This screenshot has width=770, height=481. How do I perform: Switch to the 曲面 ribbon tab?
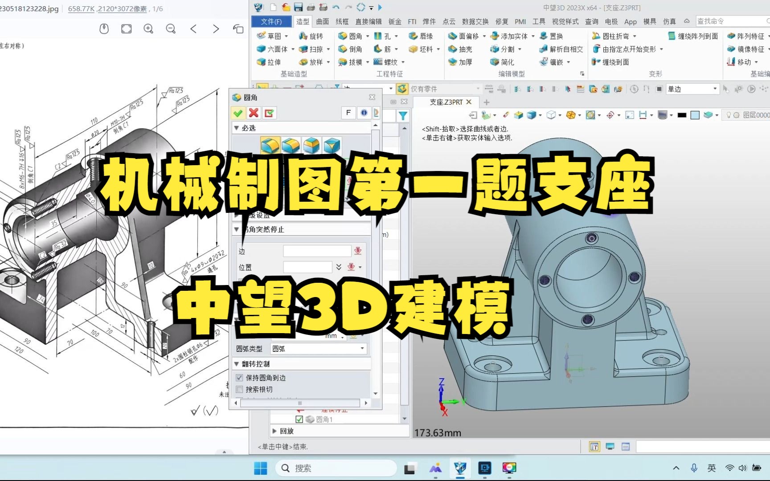click(323, 21)
